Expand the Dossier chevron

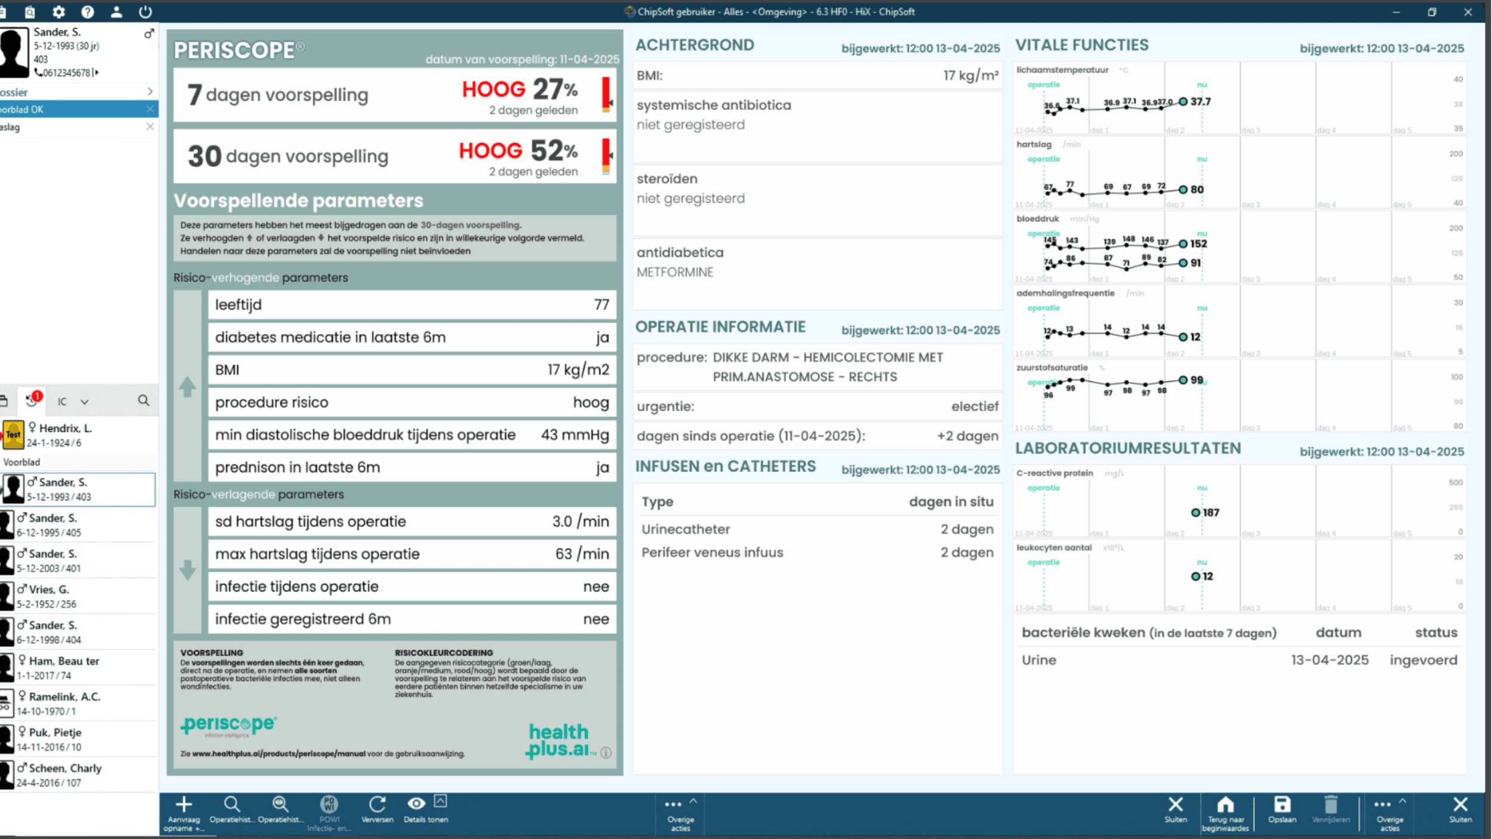150,91
